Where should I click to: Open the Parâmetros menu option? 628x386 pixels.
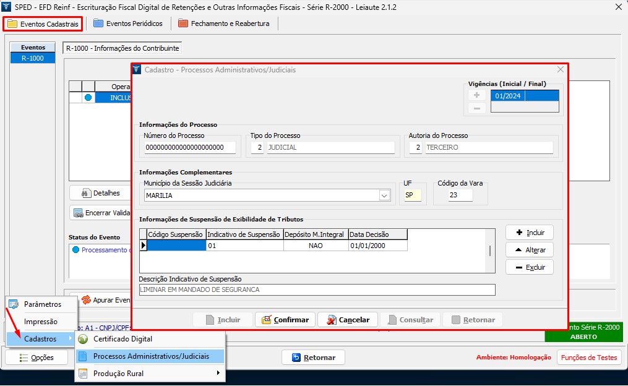tap(43, 304)
